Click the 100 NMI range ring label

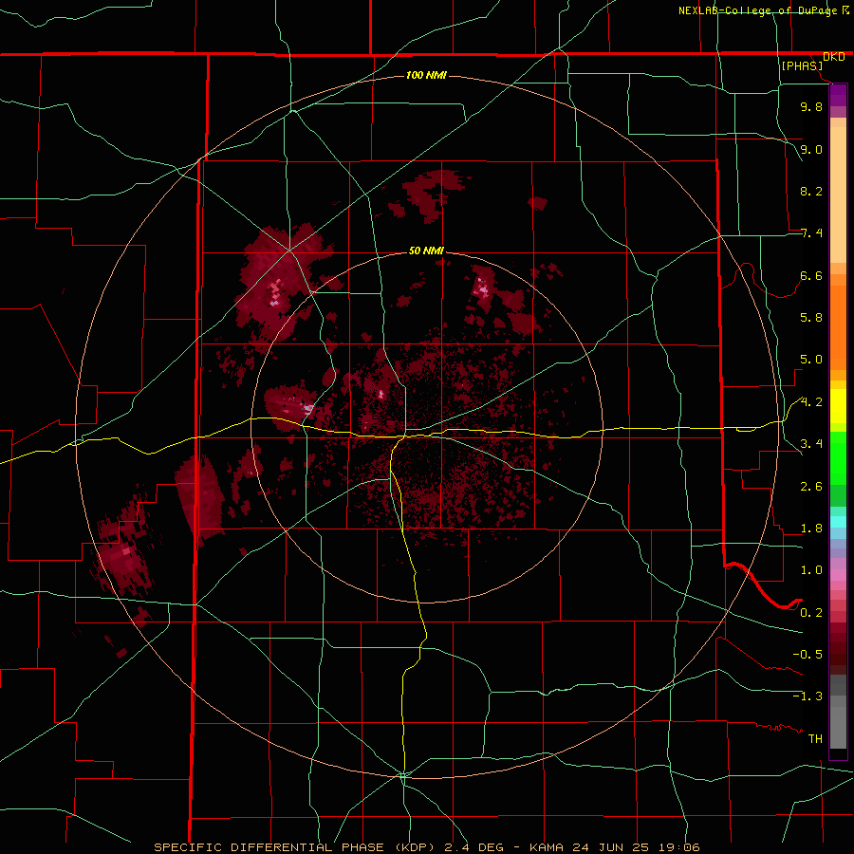coord(426,75)
